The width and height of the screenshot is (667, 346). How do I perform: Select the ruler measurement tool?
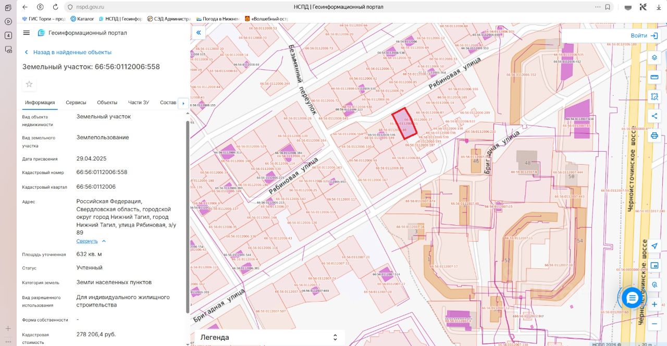point(654,77)
